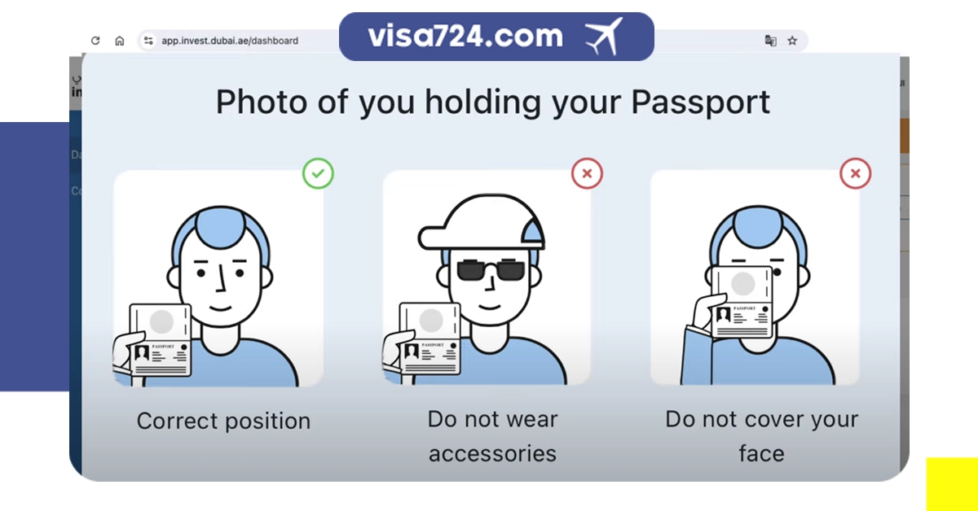The height and width of the screenshot is (511, 978).
Task: Click the green checkmark badge
Action: [318, 173]
